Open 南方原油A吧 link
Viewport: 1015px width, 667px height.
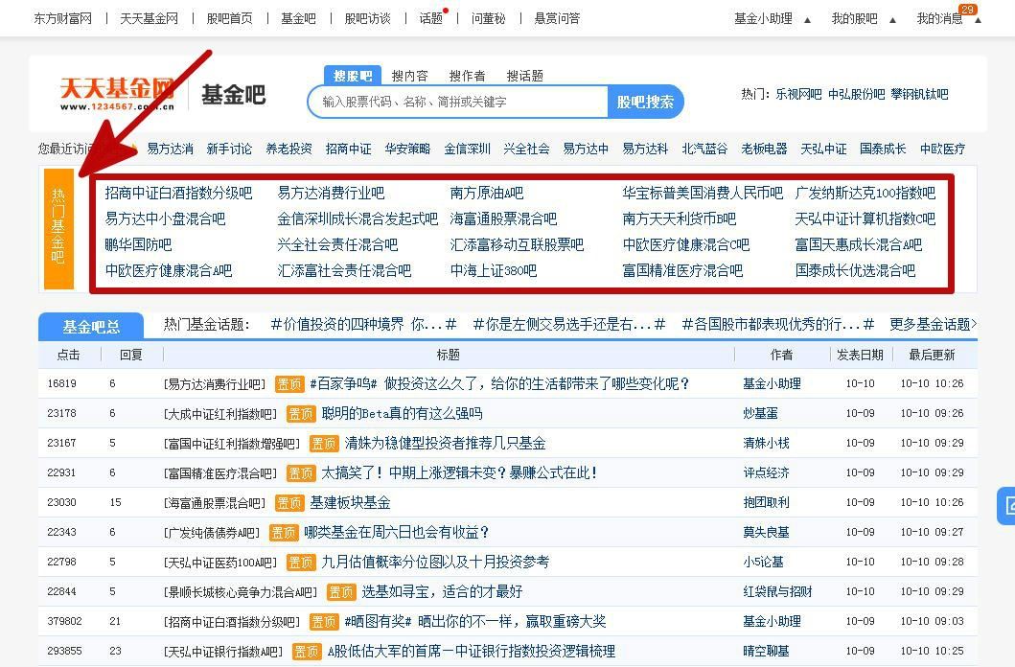[487, 193]
